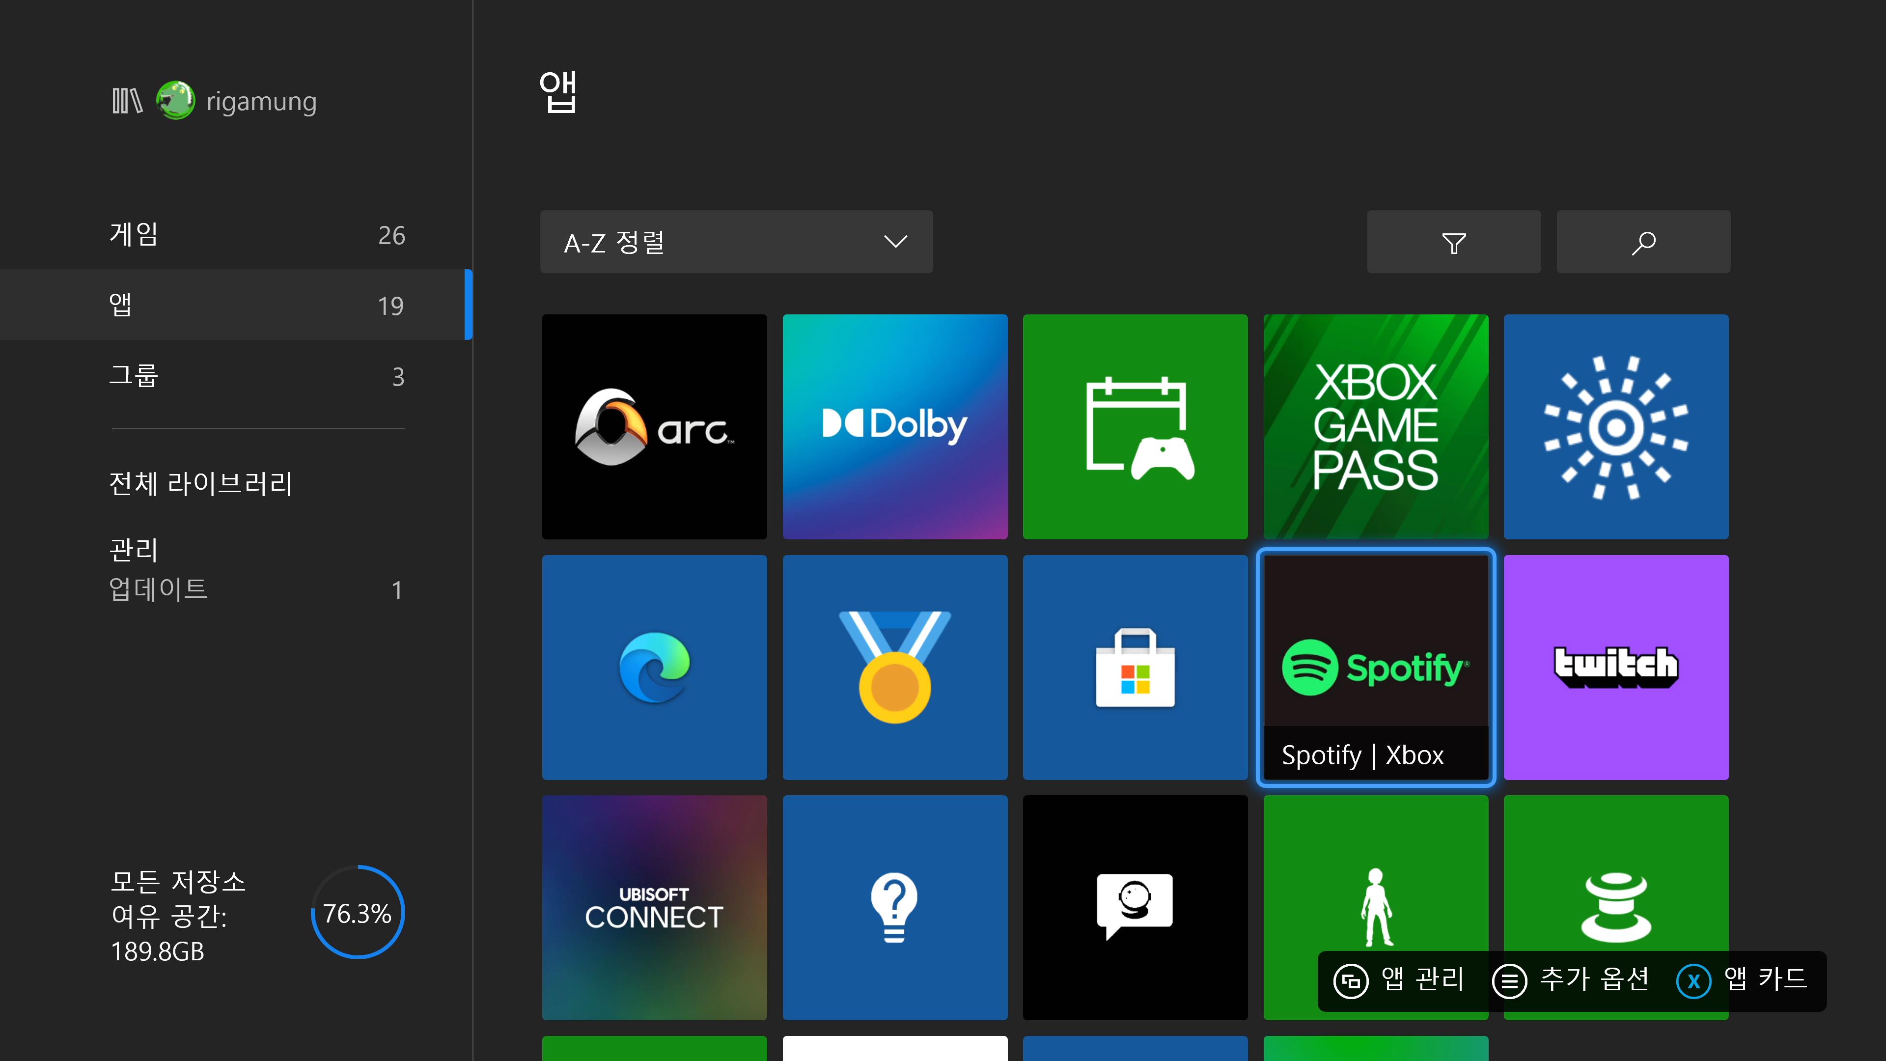Click the 앱 page heading
This screenshot has width=1886, height=1061.
coord(558,92)
